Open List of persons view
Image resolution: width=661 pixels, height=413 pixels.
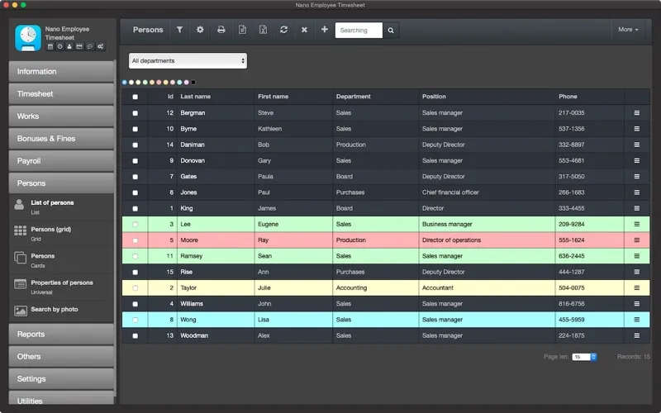(x=61, y=207)
